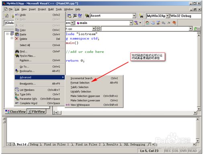
Task: Open the address bar dropdown arrow
Action: (x=191, y=28)
